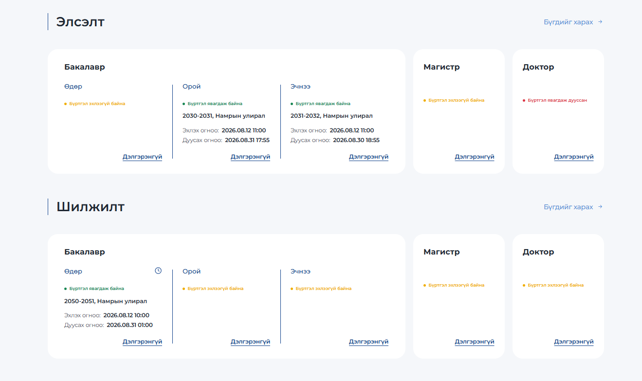642x381 pixels.
Task: Open Дэлгэрэнгүй under Шилжилт Бакалавр Орой
Action: (250, 342)
